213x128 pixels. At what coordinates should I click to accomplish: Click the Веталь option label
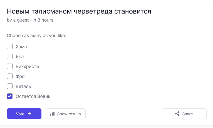tap(23, 87)
